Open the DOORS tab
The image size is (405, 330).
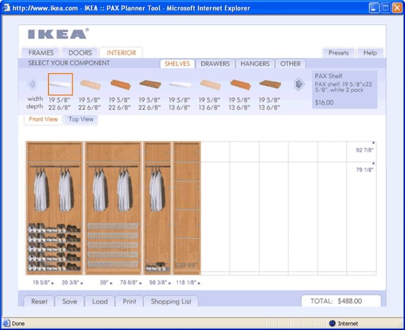80,53
